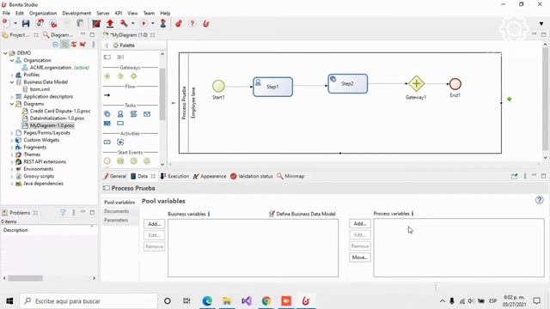Expand the REST API extensions node
The height and width of the screenshot is (309, 550).
[x=12, y=162]
